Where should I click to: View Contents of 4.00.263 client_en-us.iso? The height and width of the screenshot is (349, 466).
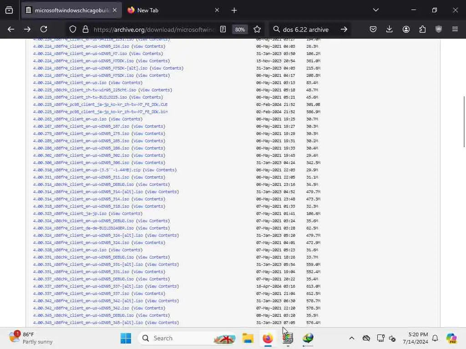pyautogui.click(x=126, y=119)
